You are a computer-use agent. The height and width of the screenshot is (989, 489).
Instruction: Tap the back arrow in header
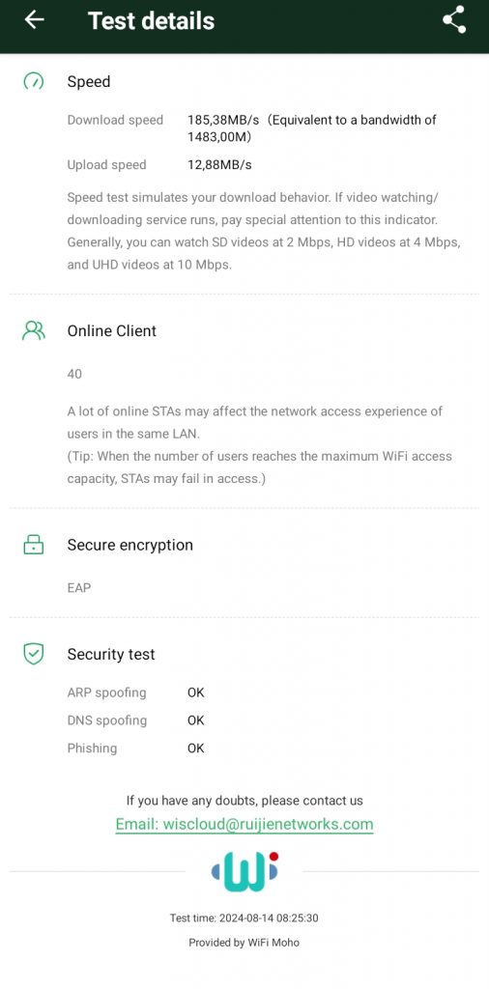tap(35, 20)
